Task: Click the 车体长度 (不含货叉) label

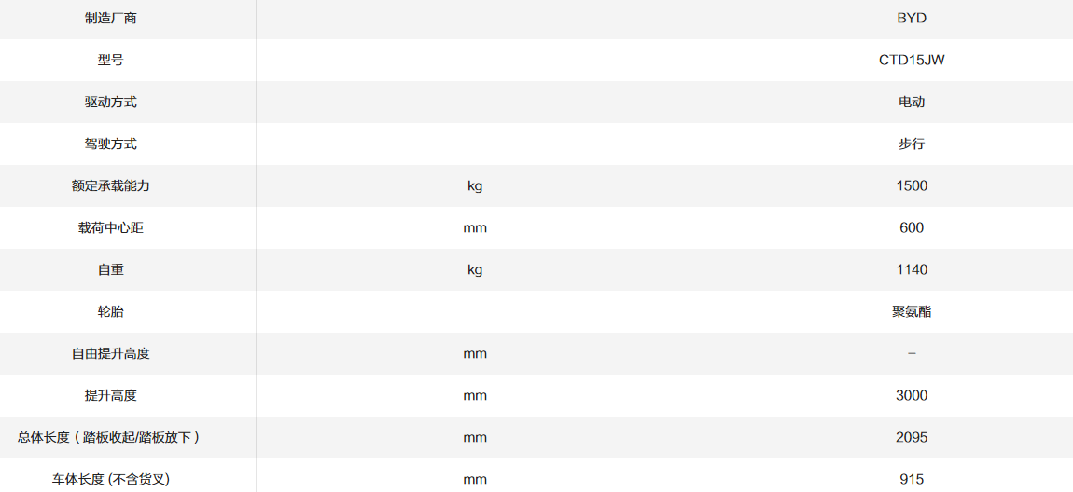Action: click(110, 479)
